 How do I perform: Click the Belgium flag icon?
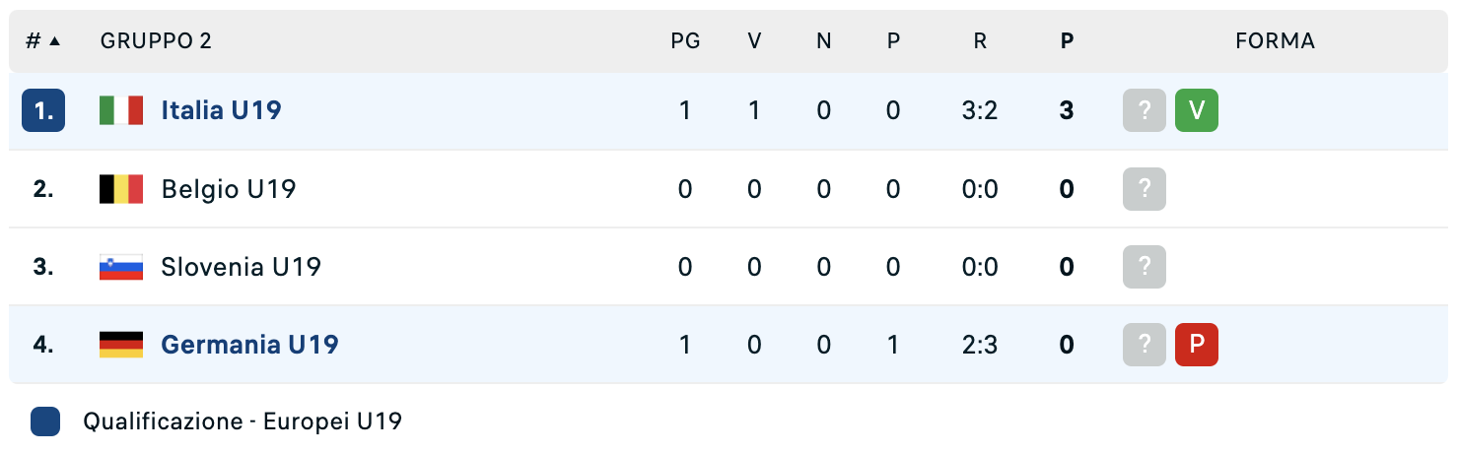point(121,189)
